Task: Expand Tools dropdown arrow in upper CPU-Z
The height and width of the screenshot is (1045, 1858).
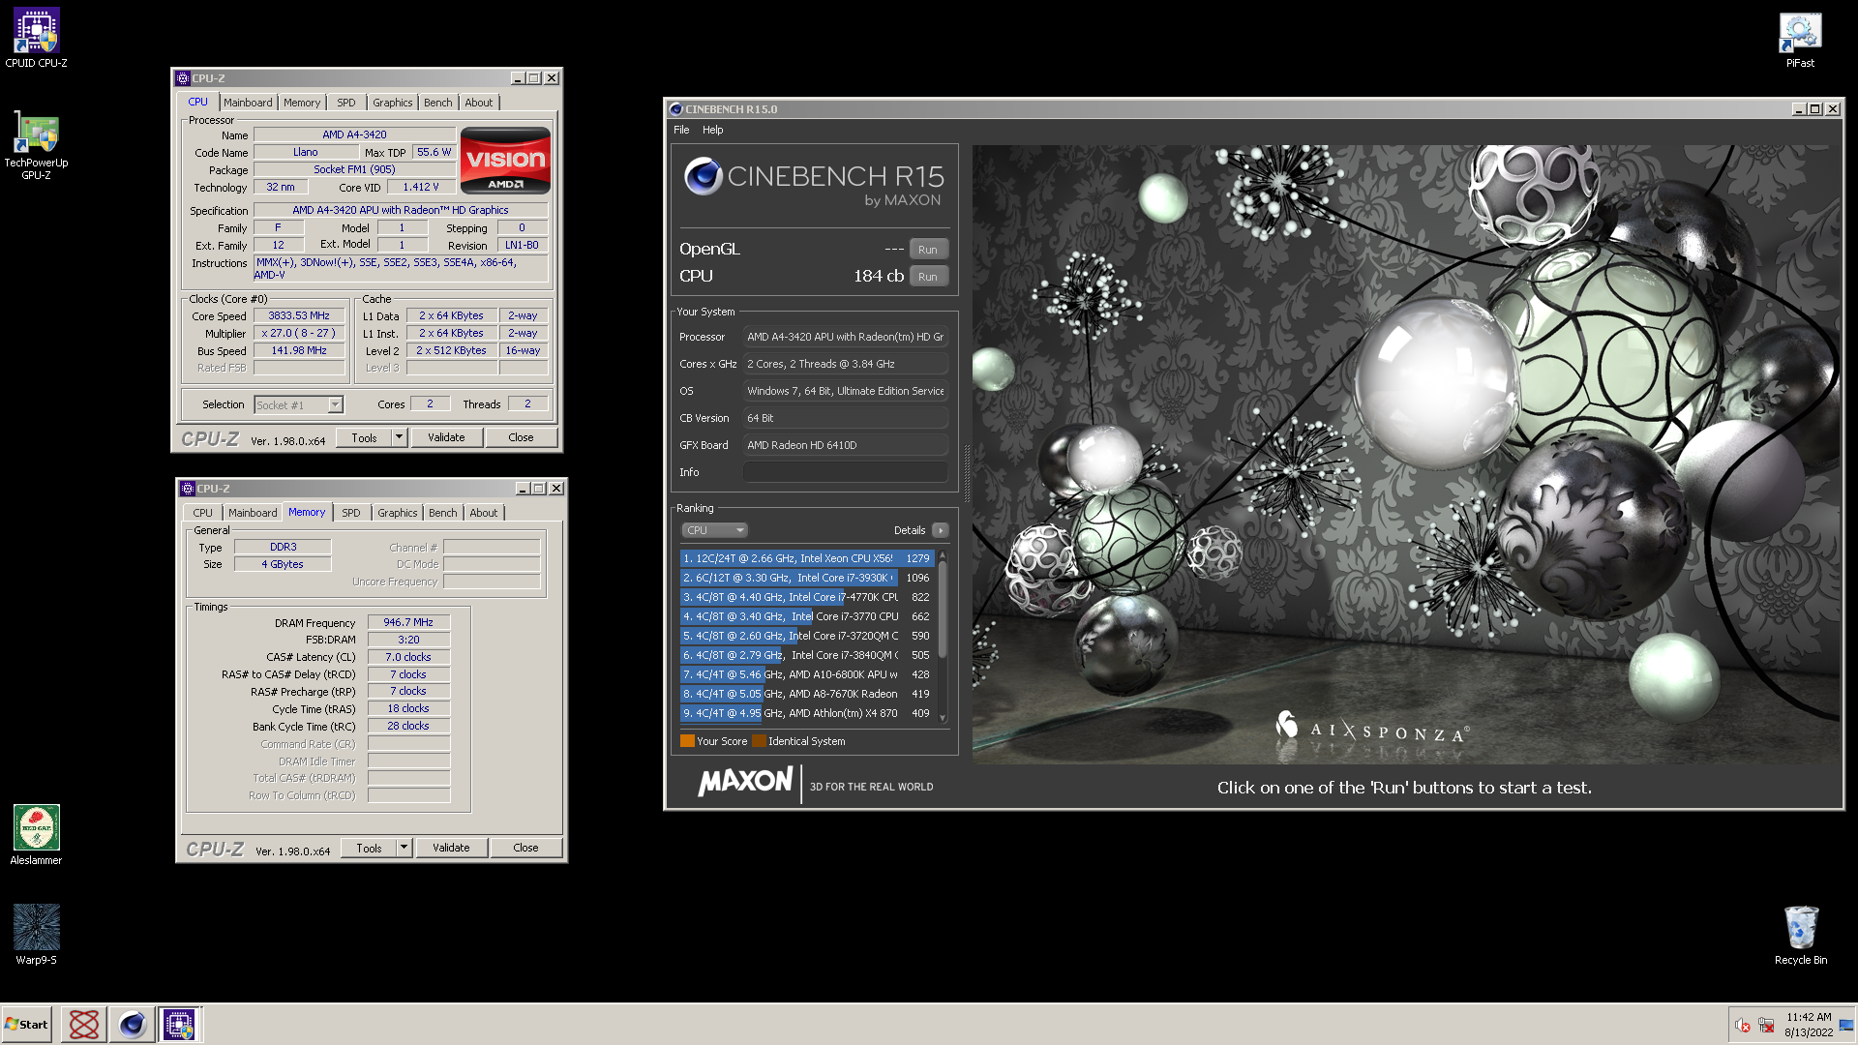Action: pyautogui.click(x=399, y=437)
